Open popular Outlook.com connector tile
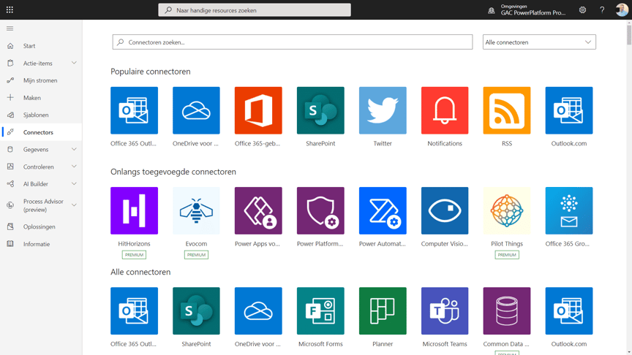Viewport: 632px width, 355px height. point(568,110)
